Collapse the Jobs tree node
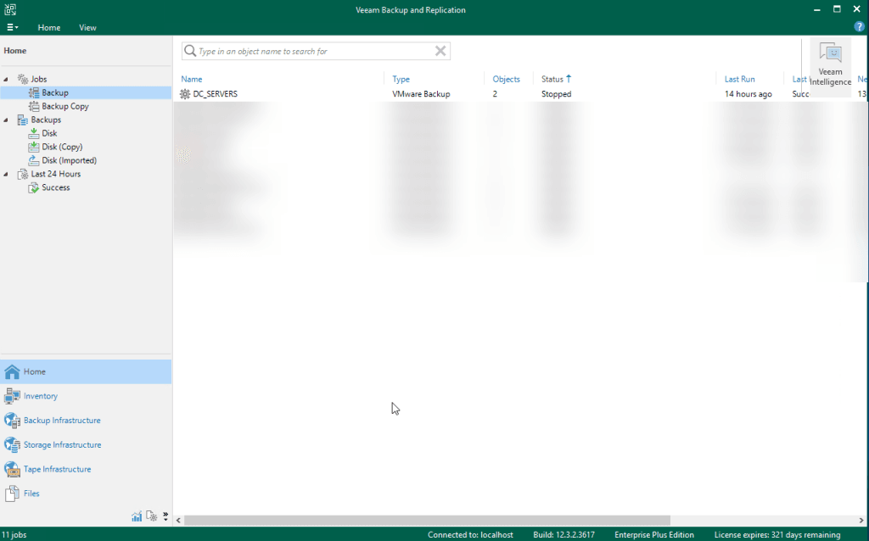 click(x=6, y=79)
